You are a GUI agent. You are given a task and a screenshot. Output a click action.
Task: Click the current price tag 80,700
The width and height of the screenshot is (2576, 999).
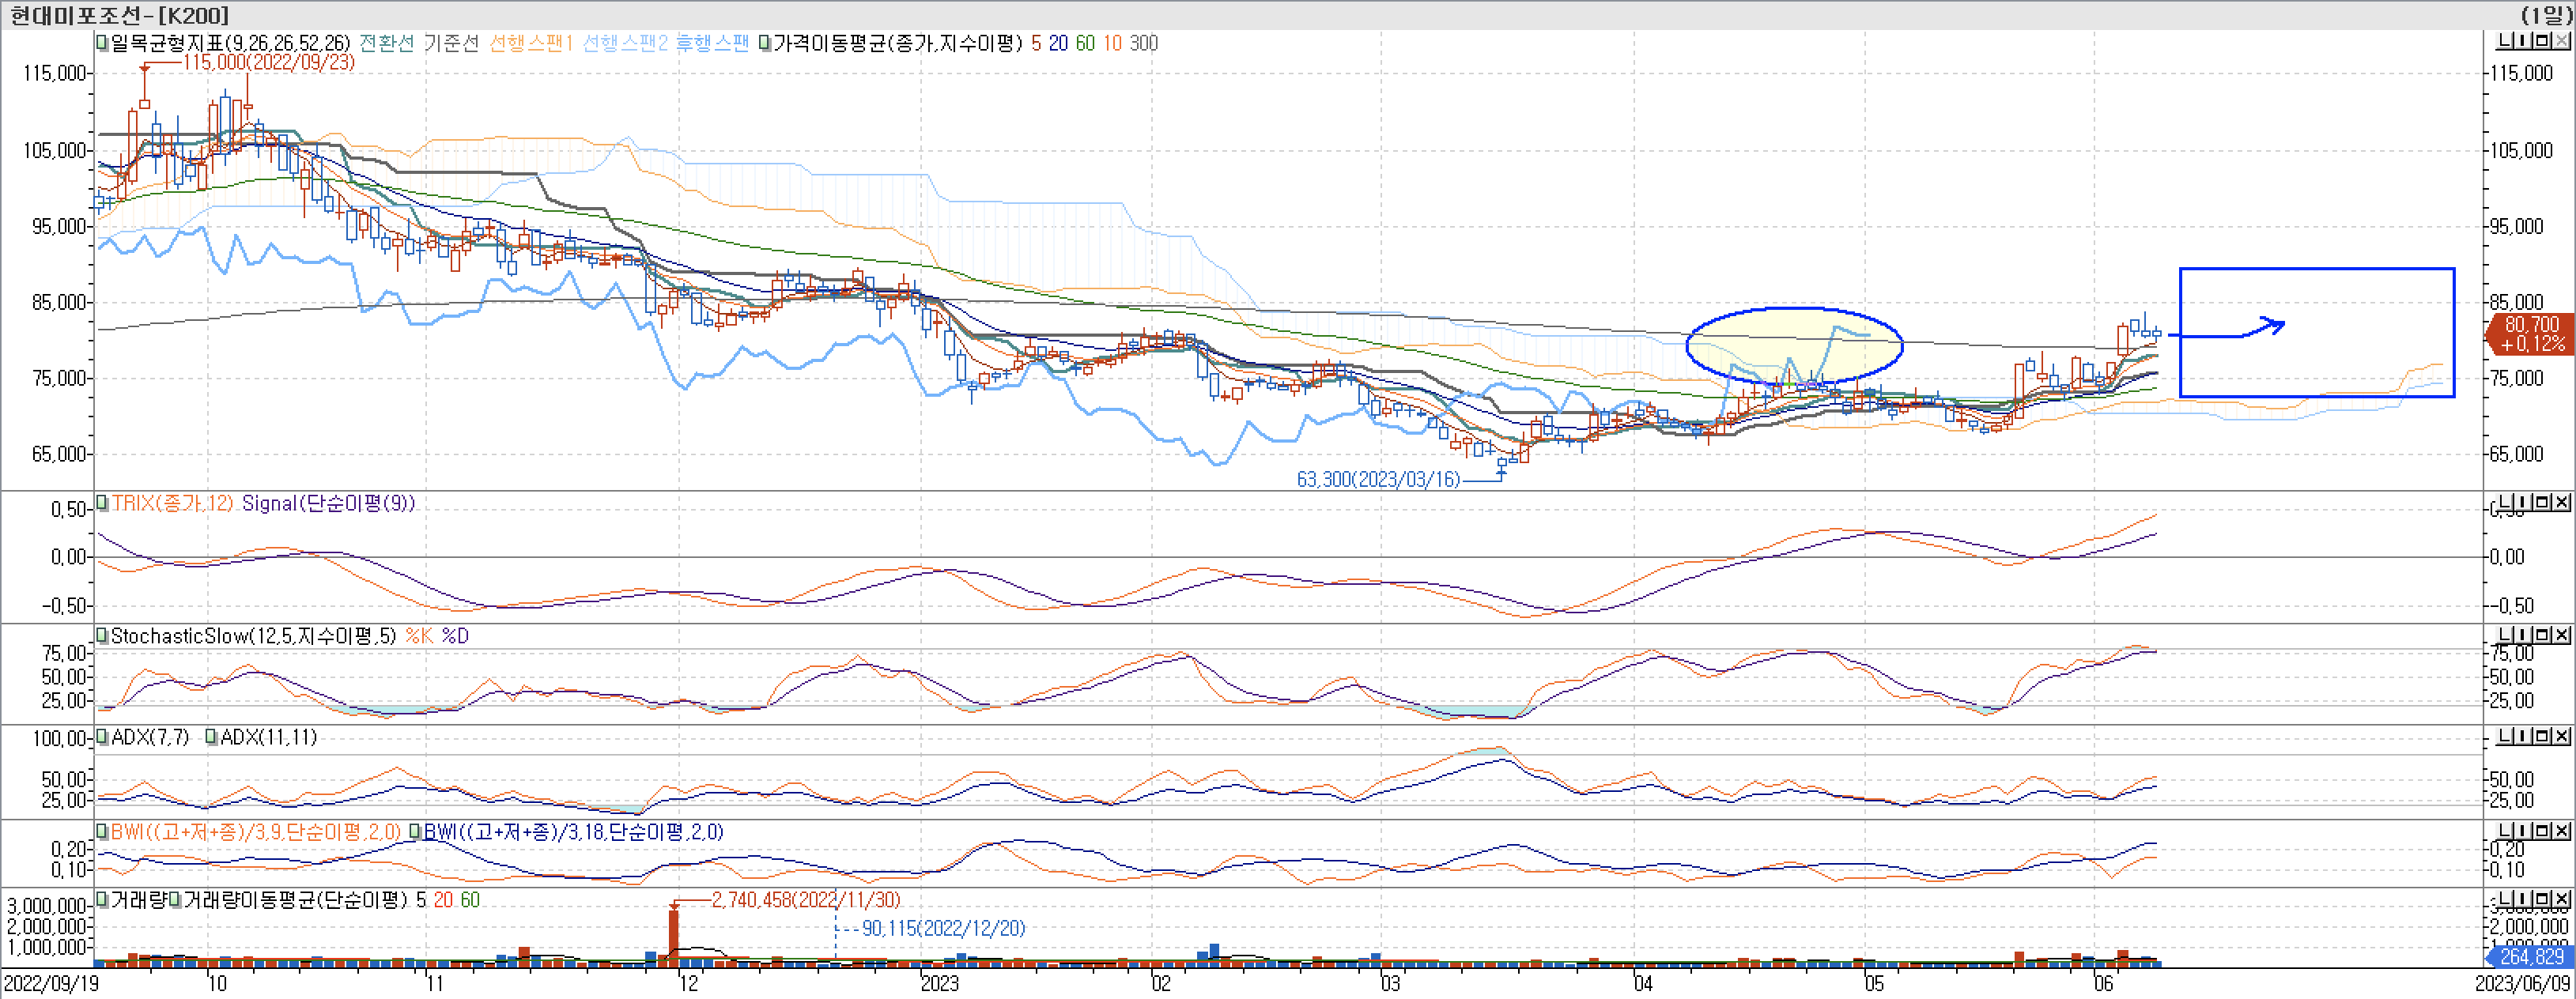point(2530,334)
